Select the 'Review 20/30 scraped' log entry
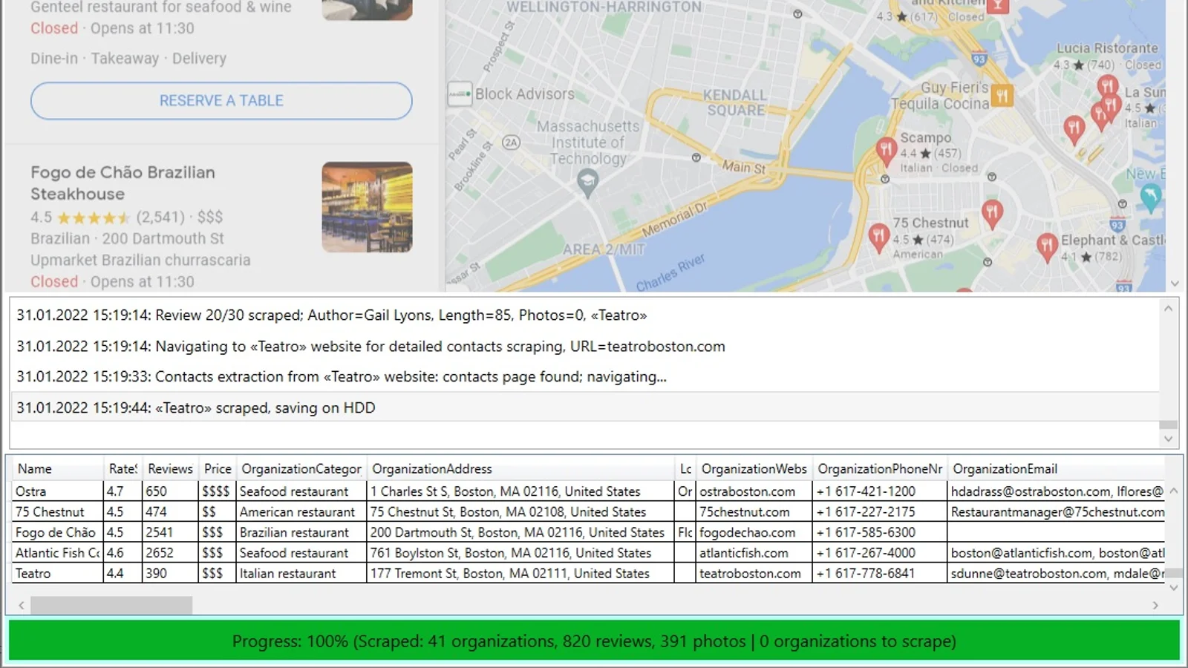Image resolution: width=1188 pixels, height=668 pixels. click(x=584, y=315)
